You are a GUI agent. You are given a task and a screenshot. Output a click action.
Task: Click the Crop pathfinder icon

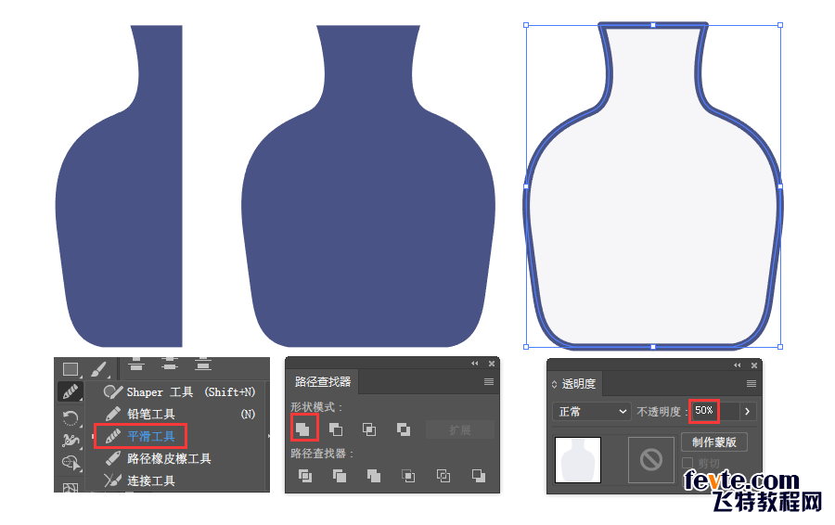pos(408,476)
